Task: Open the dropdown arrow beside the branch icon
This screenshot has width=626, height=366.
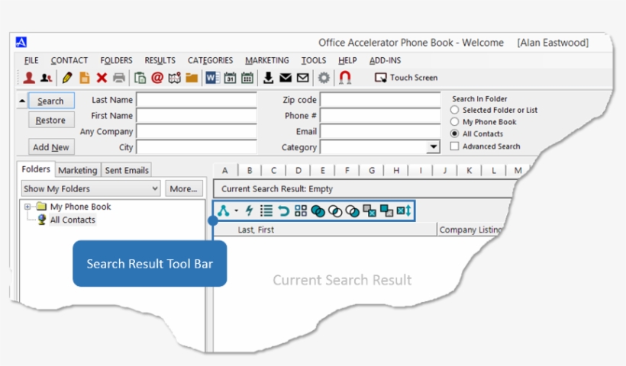Action: tap(236, 210)
